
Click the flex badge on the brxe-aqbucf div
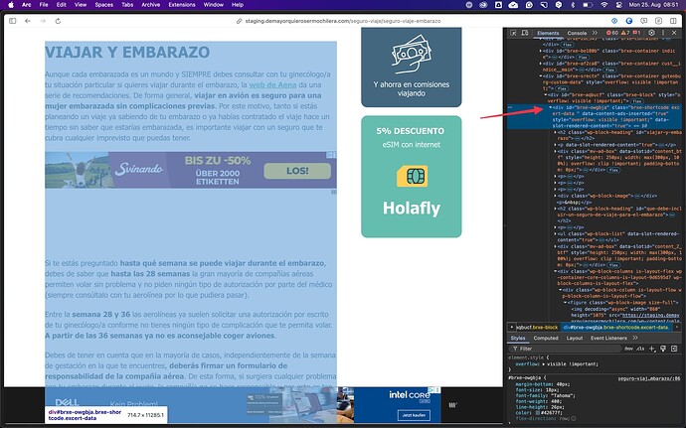pyautogui.click(x=636, y=101)
